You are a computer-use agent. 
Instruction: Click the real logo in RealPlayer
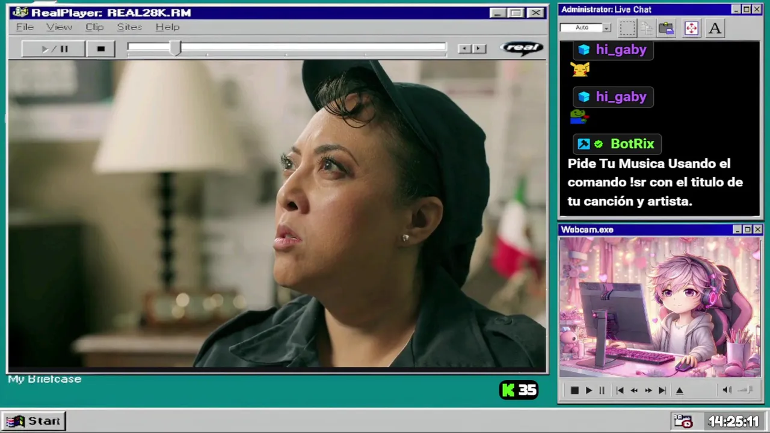tap(522, 48)
